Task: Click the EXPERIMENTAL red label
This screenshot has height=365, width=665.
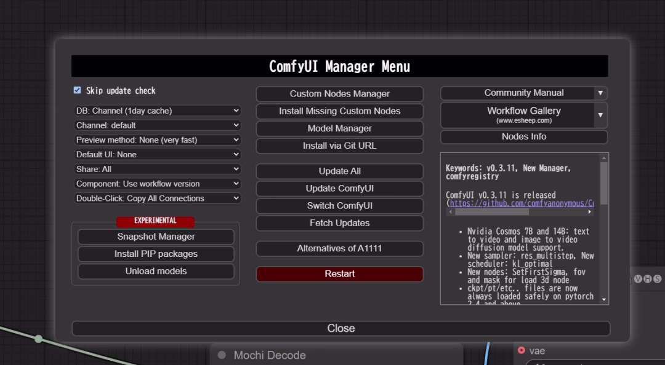Action: point(156,221)
